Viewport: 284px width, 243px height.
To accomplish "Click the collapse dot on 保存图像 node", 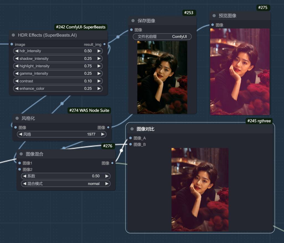I will click(133, 21).
